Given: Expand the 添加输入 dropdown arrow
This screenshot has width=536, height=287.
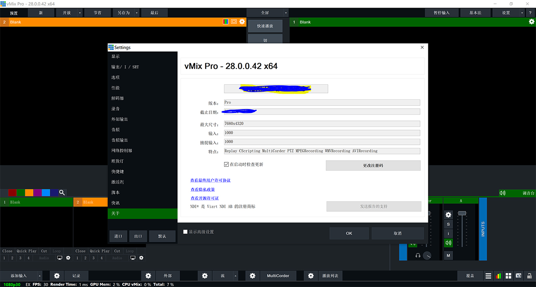Looking at the screenshot, I should (x=40, y=276).
